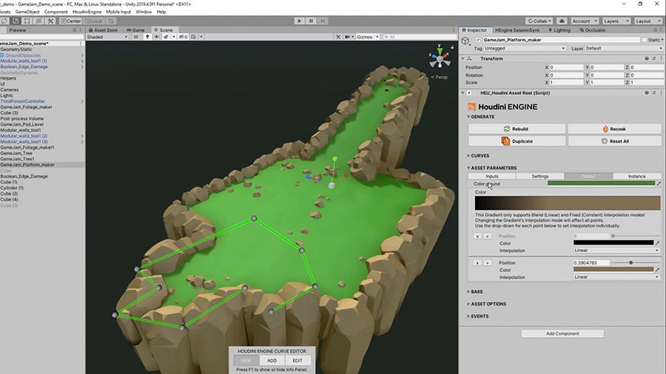Select the Inputs parameter tab

click(x=492, y=176)
